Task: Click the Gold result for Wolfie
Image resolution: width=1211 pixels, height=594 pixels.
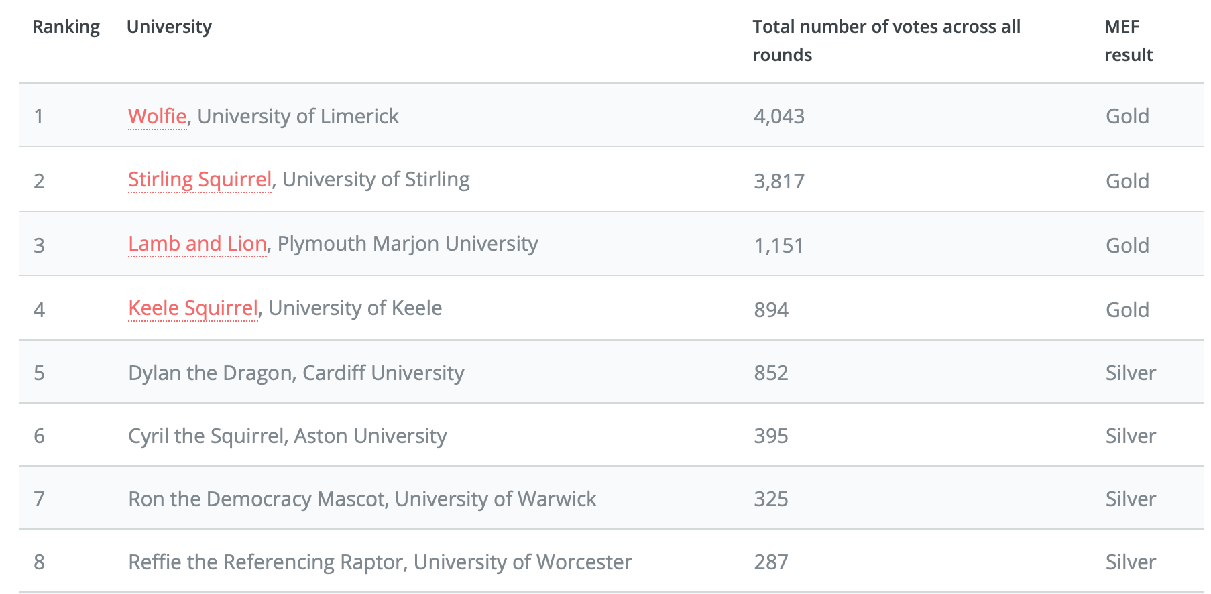Action: pos(1127,117)
